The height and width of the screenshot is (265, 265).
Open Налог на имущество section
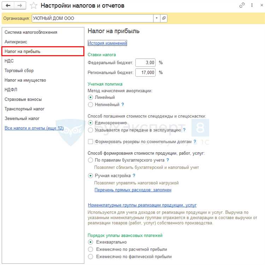43,80
